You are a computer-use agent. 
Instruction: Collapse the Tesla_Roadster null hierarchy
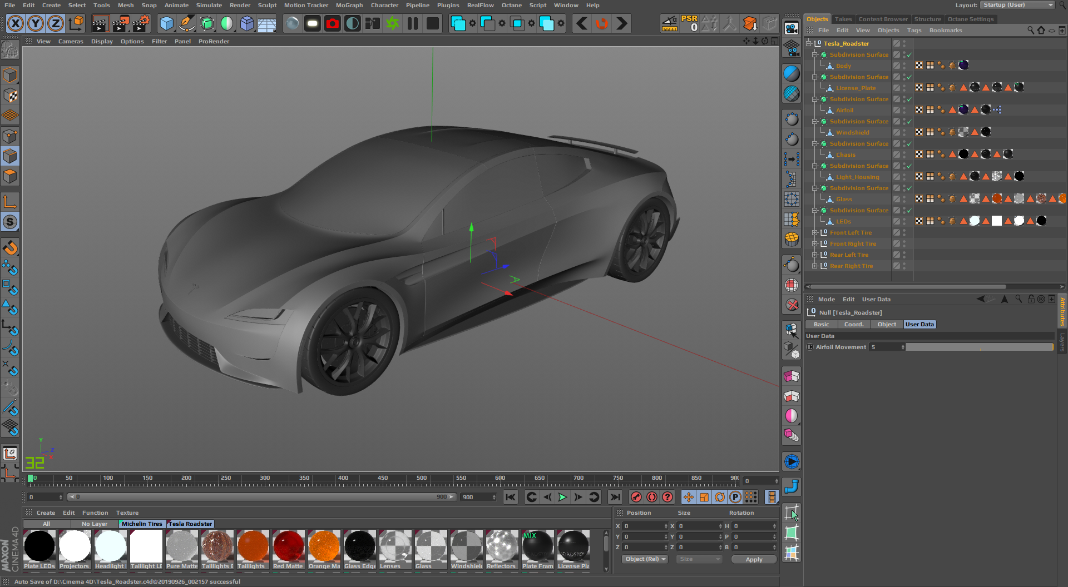(809, 43)
